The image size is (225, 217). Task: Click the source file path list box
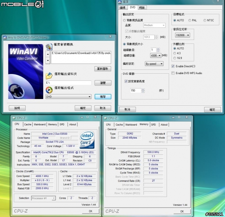(81, 57)
